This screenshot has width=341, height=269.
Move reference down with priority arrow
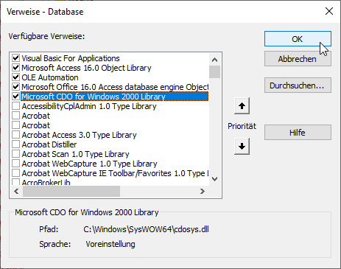click(x=242, y=146)
